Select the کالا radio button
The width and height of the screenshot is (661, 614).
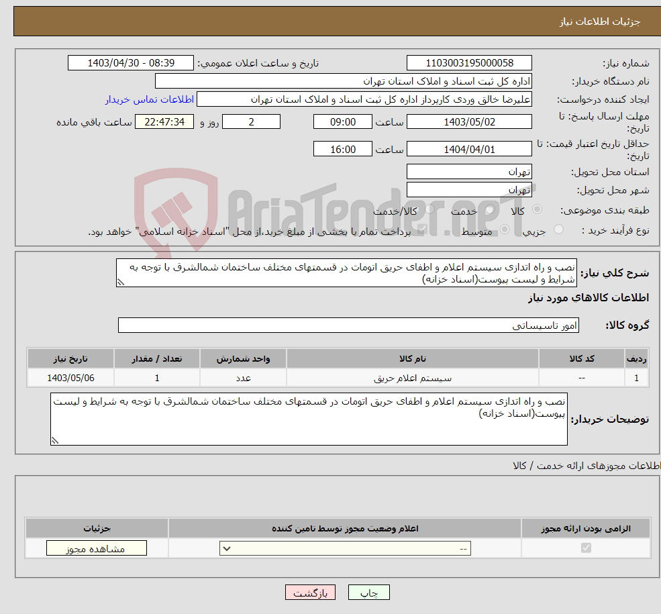537,209
